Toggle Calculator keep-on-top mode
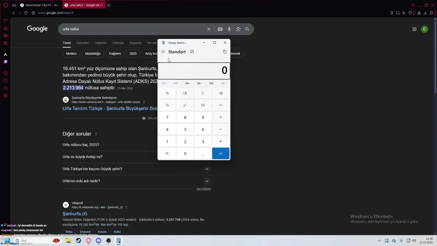The image size is (437, 246). [x=192, y=52]
